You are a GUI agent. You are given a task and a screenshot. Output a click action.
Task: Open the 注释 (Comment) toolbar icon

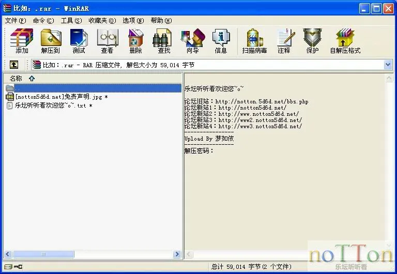click(284, 41)
